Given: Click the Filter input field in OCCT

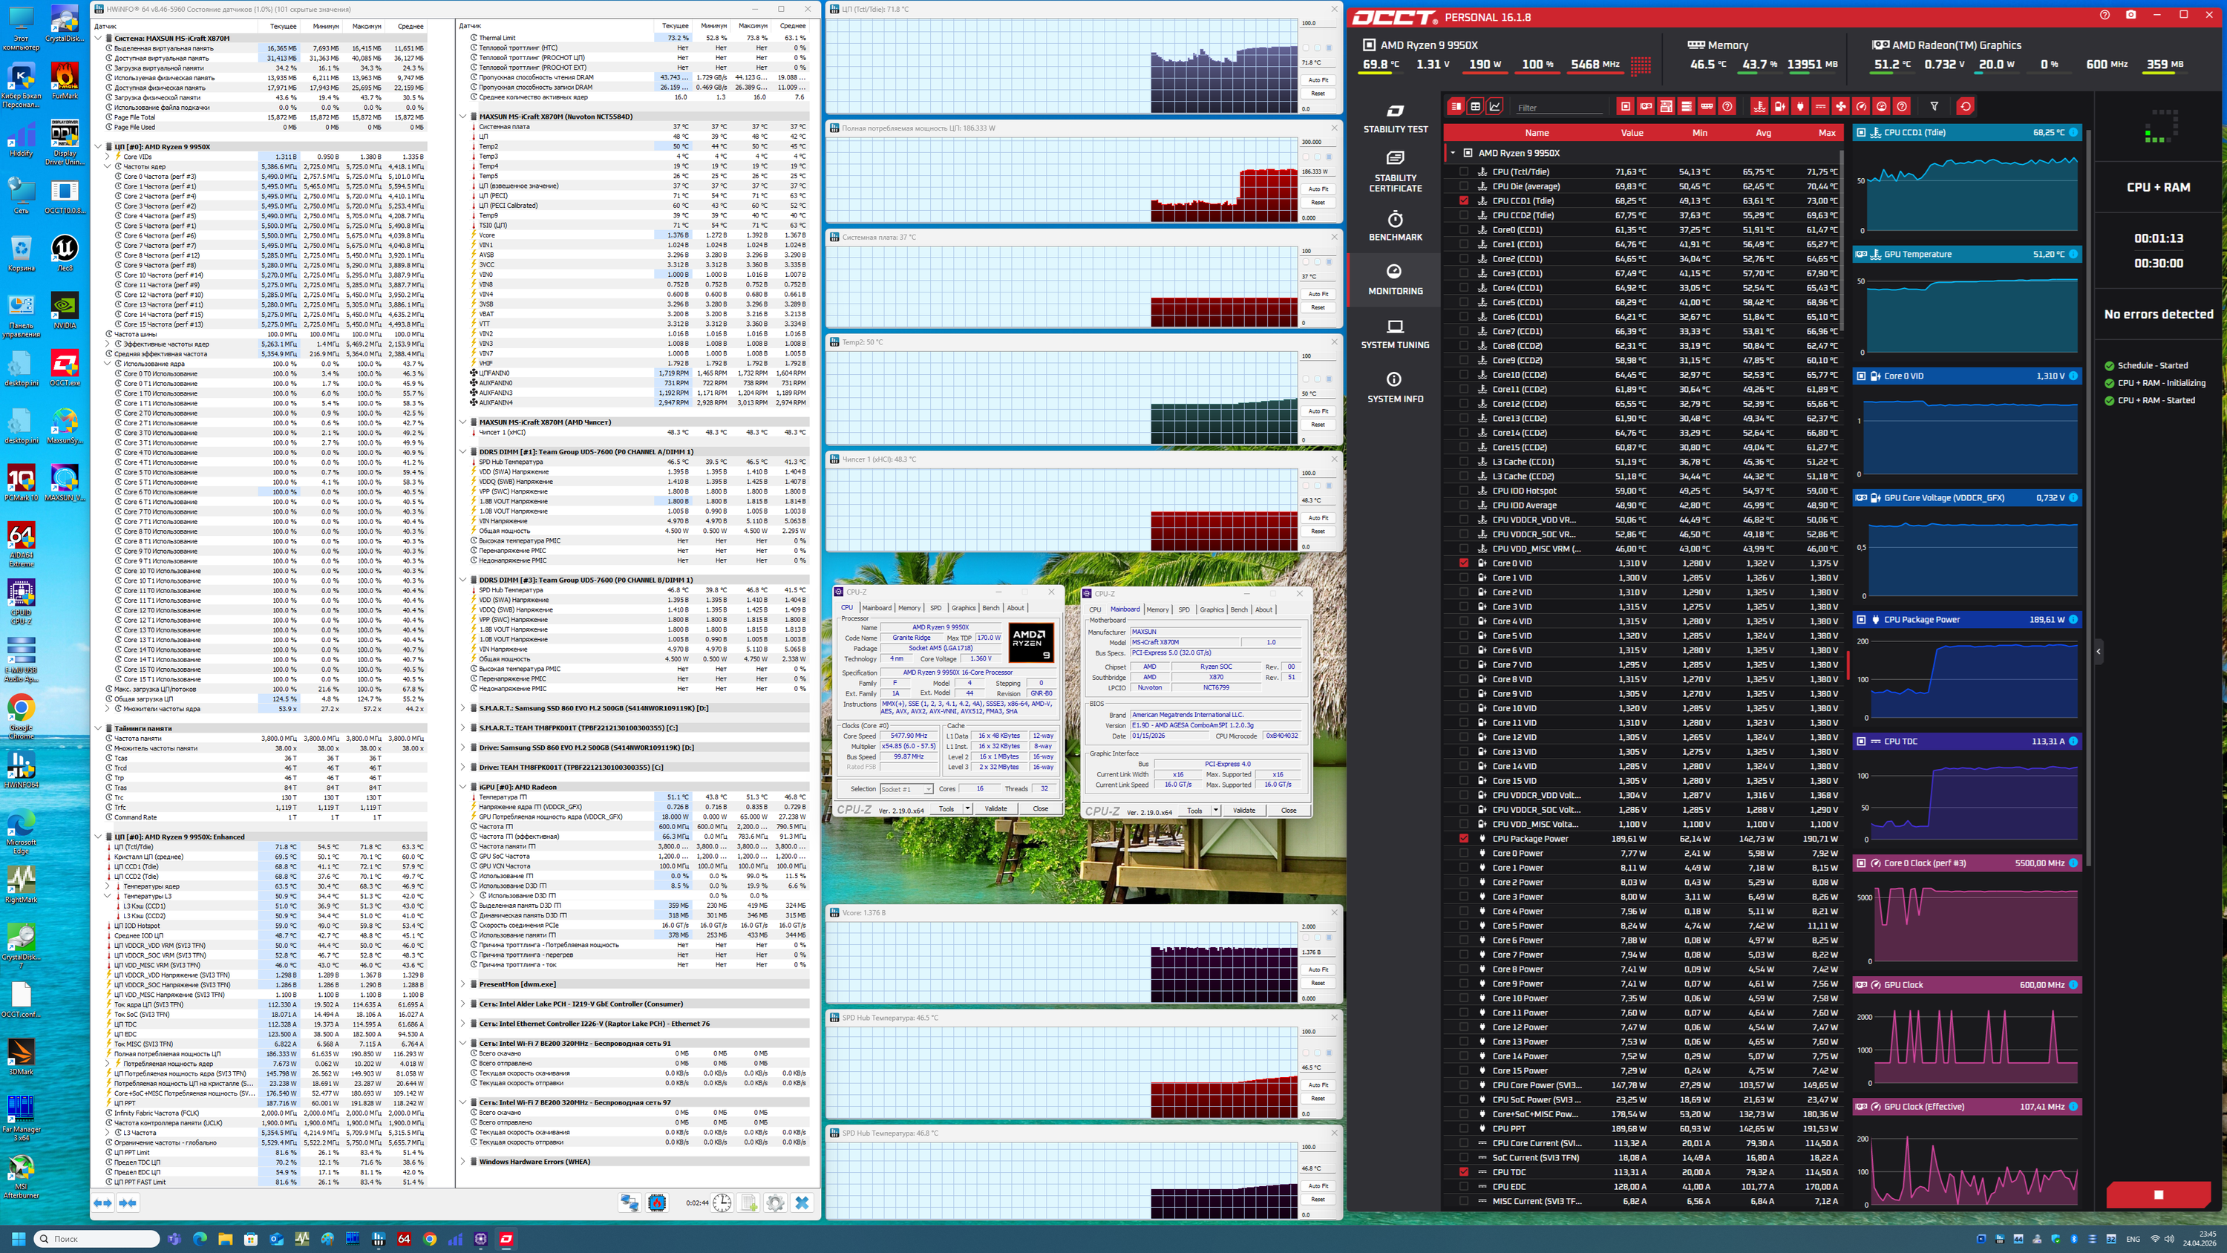Looking at the screenshot, I should [x=1559, y=107].
